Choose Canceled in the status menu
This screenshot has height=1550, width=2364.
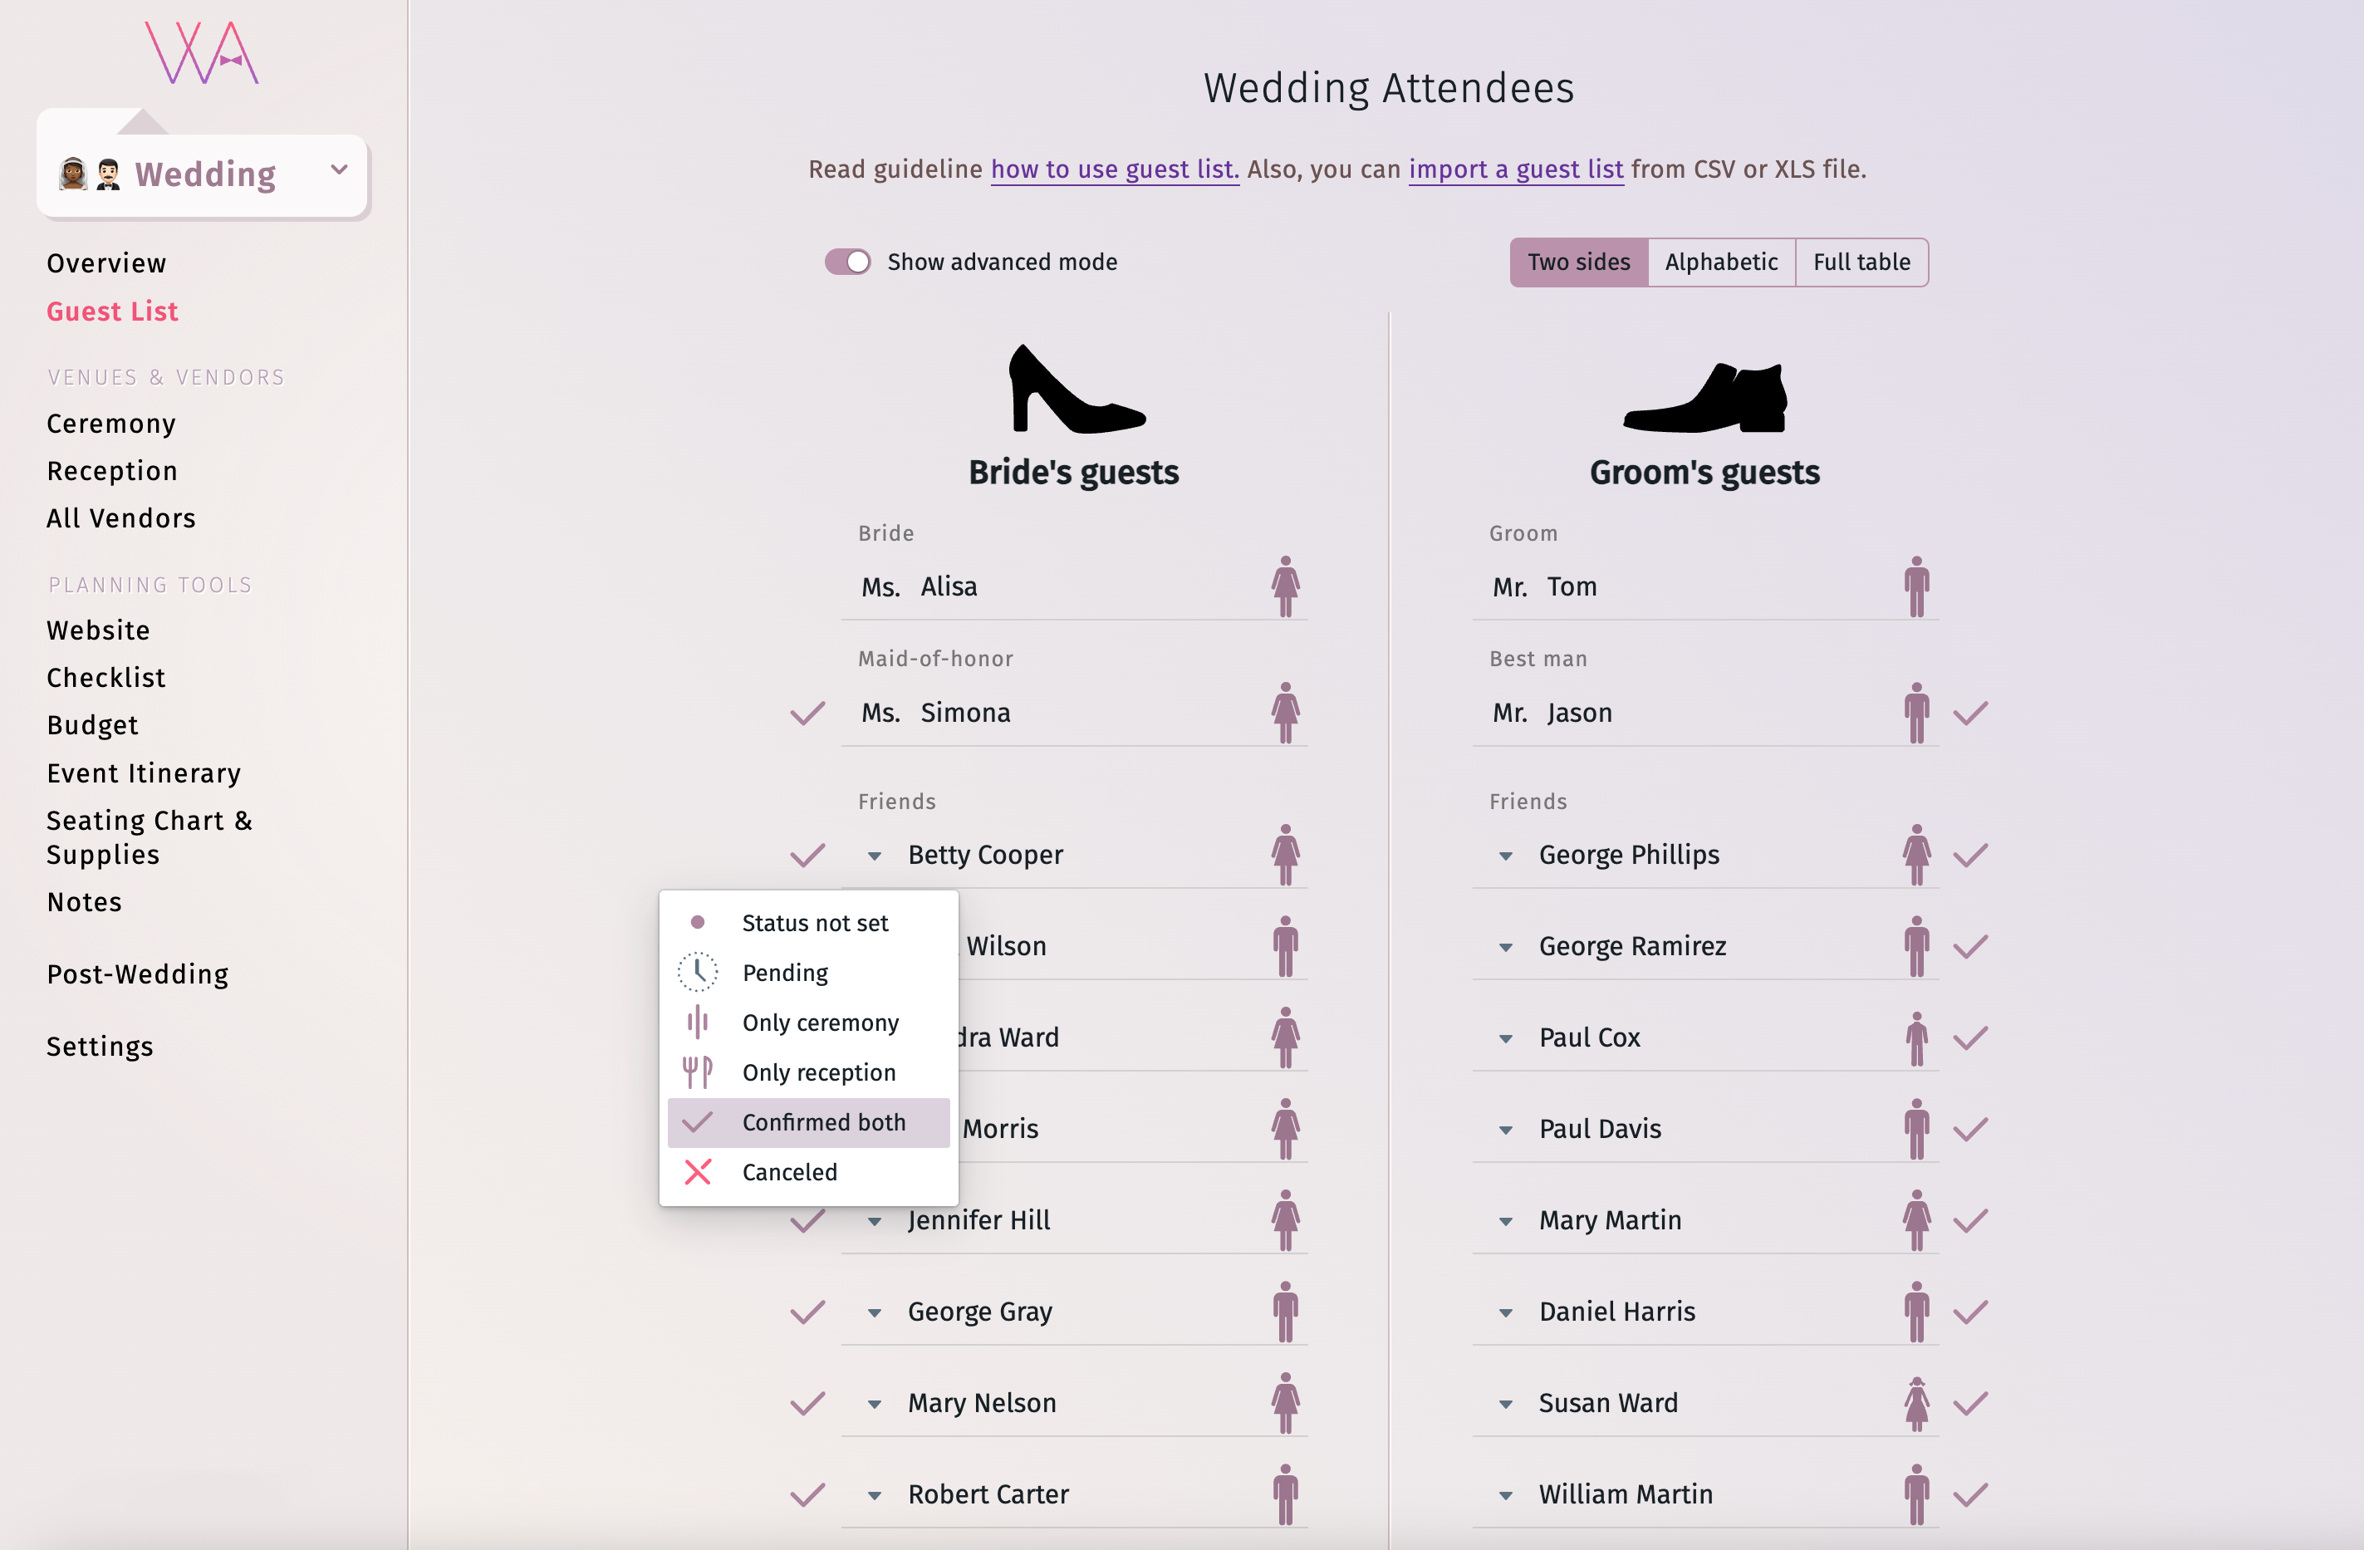click(x=788, y=1172)
